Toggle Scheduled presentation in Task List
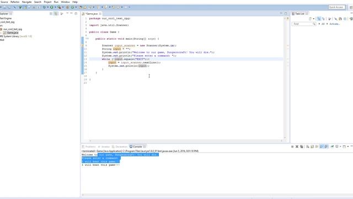The image size is (353, 199). click(x=324, y=19)
